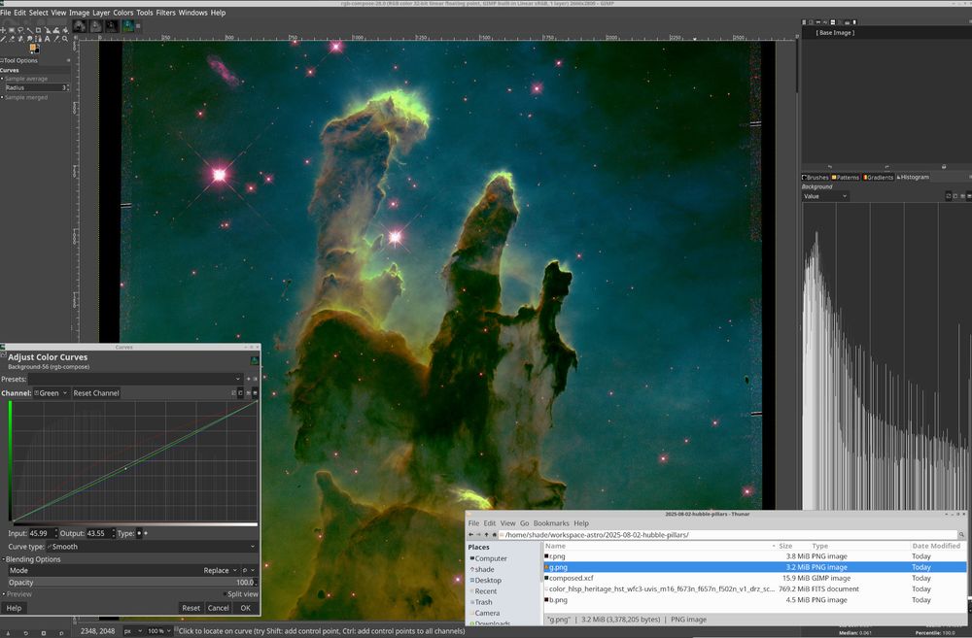Go to parent folder in Thunar

pos(487,534)
